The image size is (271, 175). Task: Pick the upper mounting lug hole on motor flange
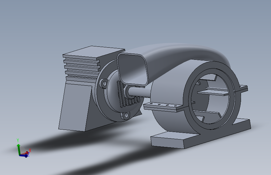[104, 83]
